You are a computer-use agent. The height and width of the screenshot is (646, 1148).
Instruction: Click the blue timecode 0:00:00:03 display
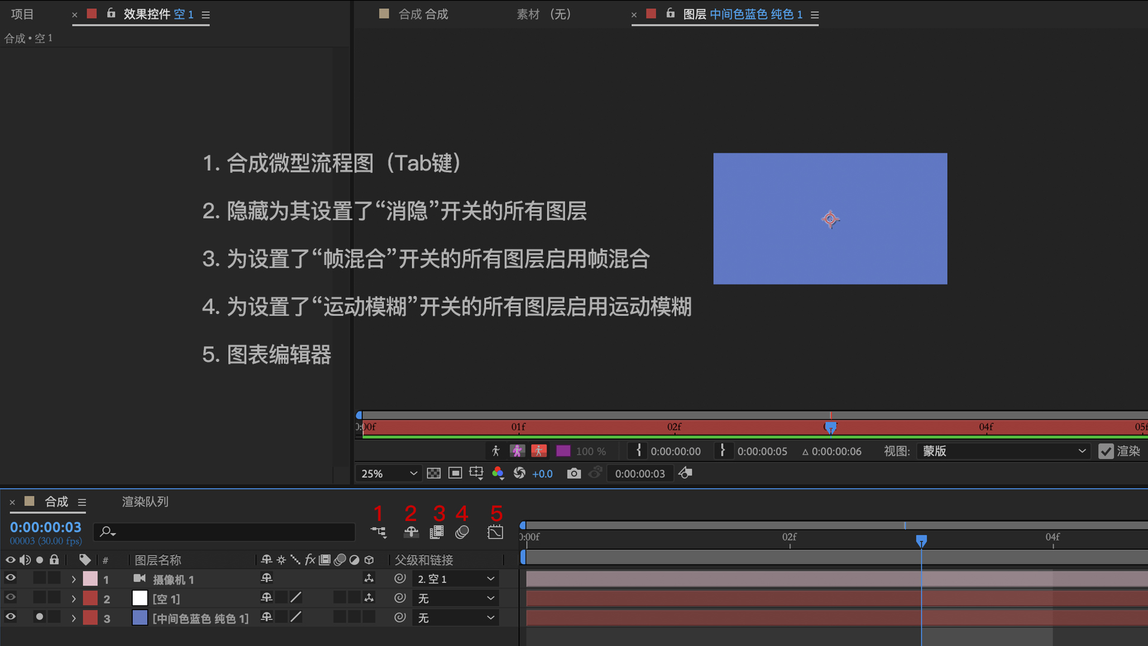(45, 527)
